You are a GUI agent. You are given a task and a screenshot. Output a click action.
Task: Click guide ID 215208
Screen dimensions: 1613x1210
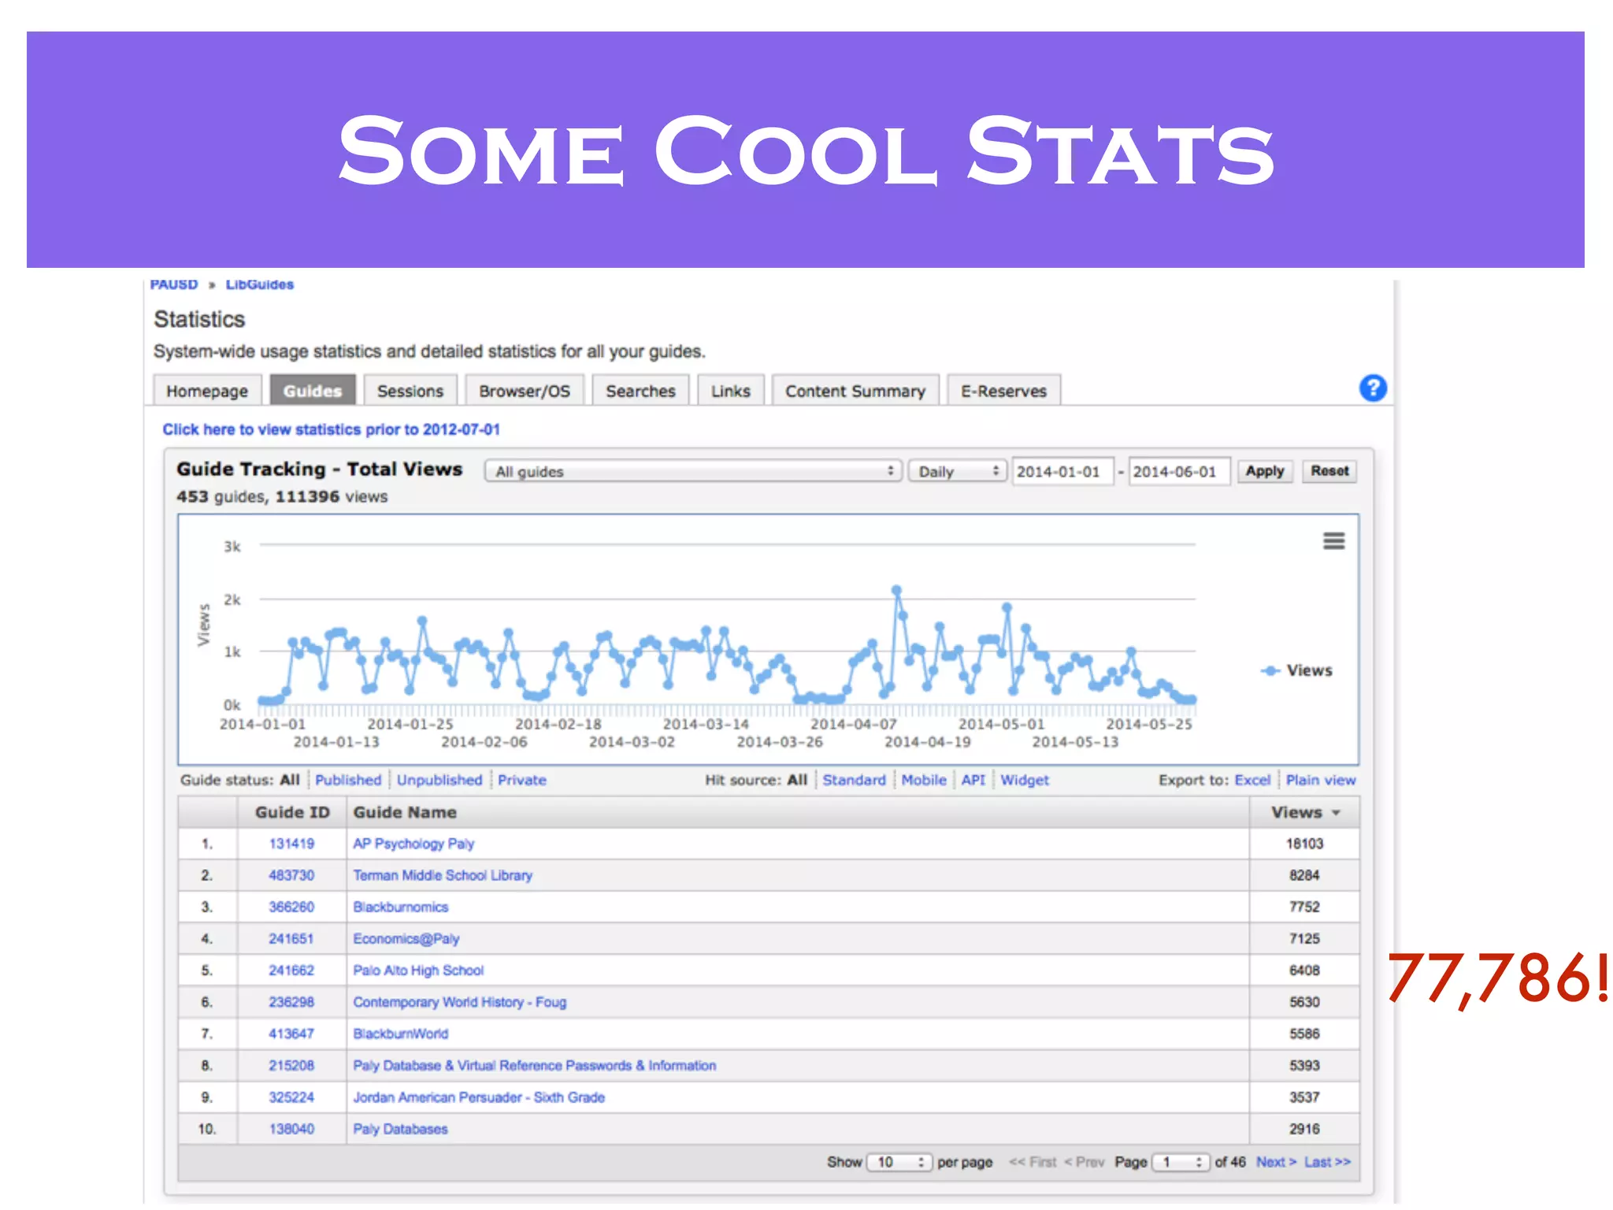[291, 1065]
